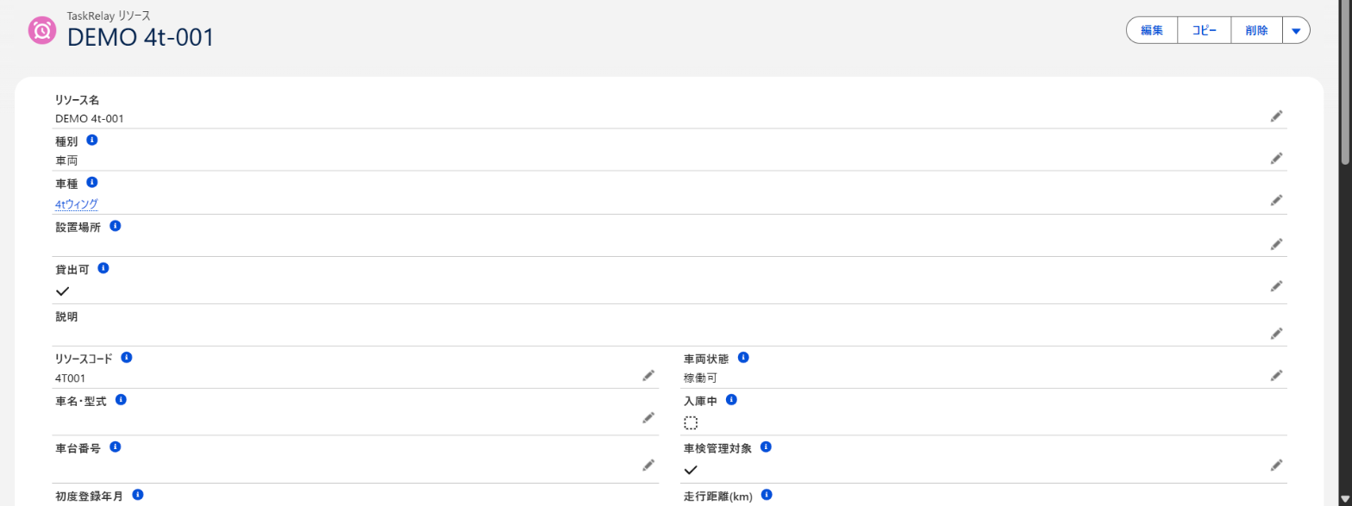This screenshot has width=1352, height=506.
Task: Click the コピー button
Action: (x=1205, y=30)
